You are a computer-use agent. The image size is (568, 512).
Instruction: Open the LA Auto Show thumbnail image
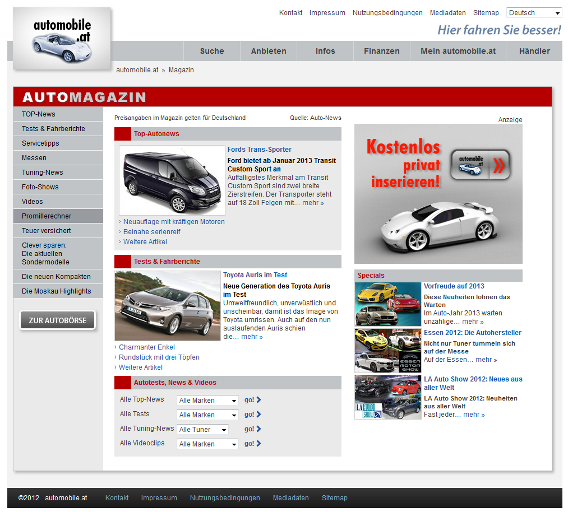coord(387,397)
